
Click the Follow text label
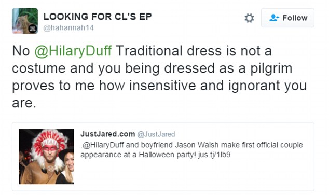point(295,18)
